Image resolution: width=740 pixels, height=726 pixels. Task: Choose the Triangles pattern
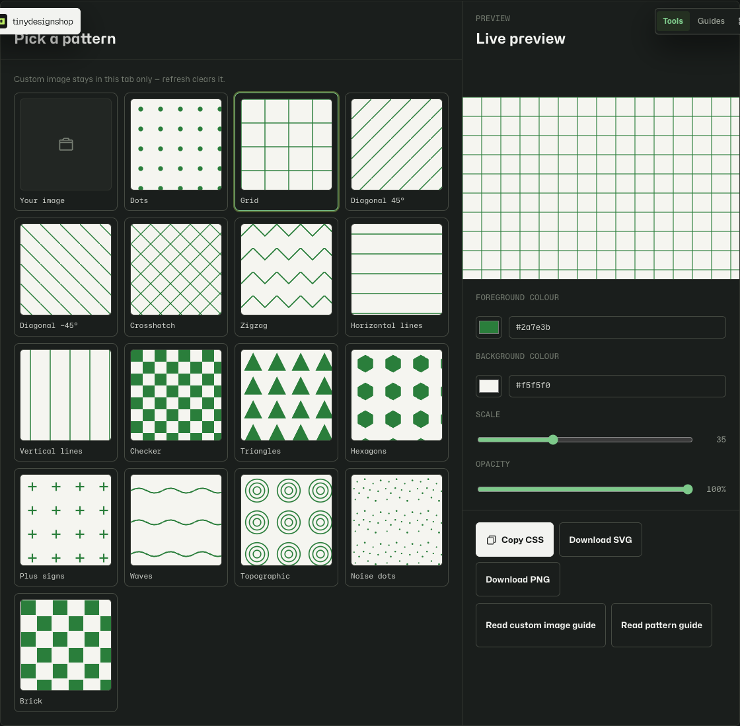(287, 403)
